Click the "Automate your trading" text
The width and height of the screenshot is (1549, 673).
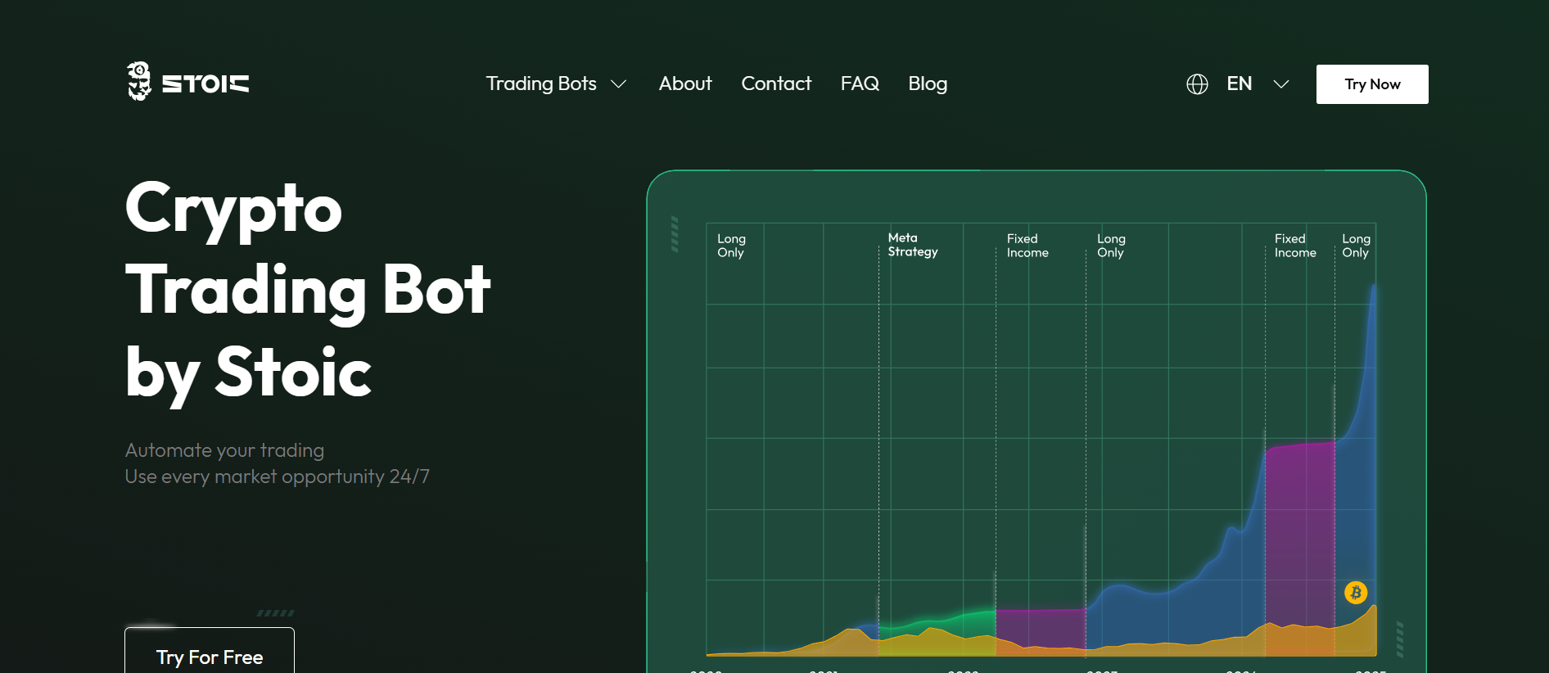pos(224,450)
